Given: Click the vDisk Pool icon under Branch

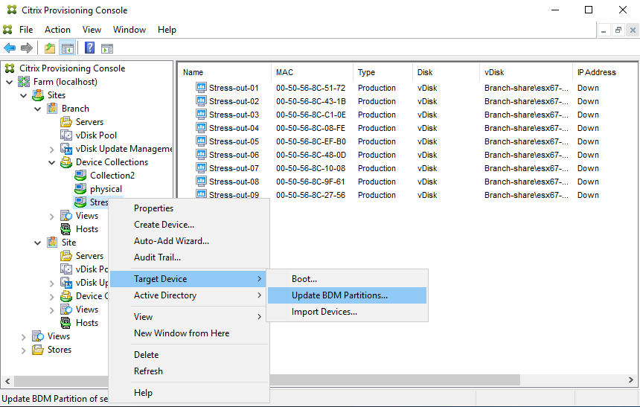Looking at the screenshot, I should [66, 135].
